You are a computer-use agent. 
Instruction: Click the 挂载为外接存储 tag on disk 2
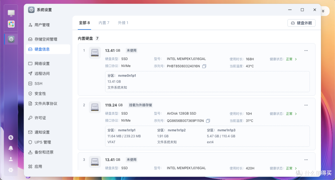tap(141, 105)
